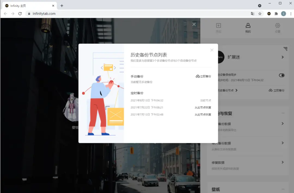294x193 pixels.
Task: Expand the 历史备份节点 chevron
Action: point(236,90)
